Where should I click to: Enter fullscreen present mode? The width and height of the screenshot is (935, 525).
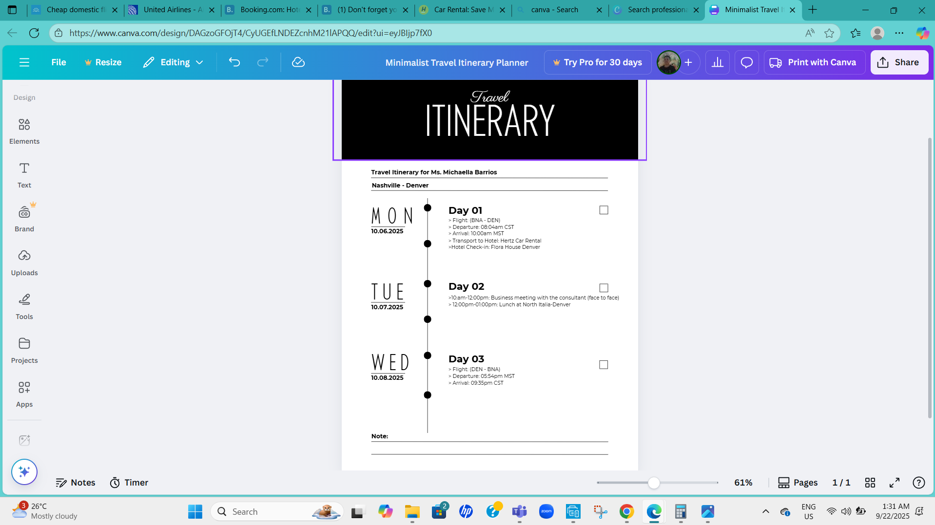(895, 483)
